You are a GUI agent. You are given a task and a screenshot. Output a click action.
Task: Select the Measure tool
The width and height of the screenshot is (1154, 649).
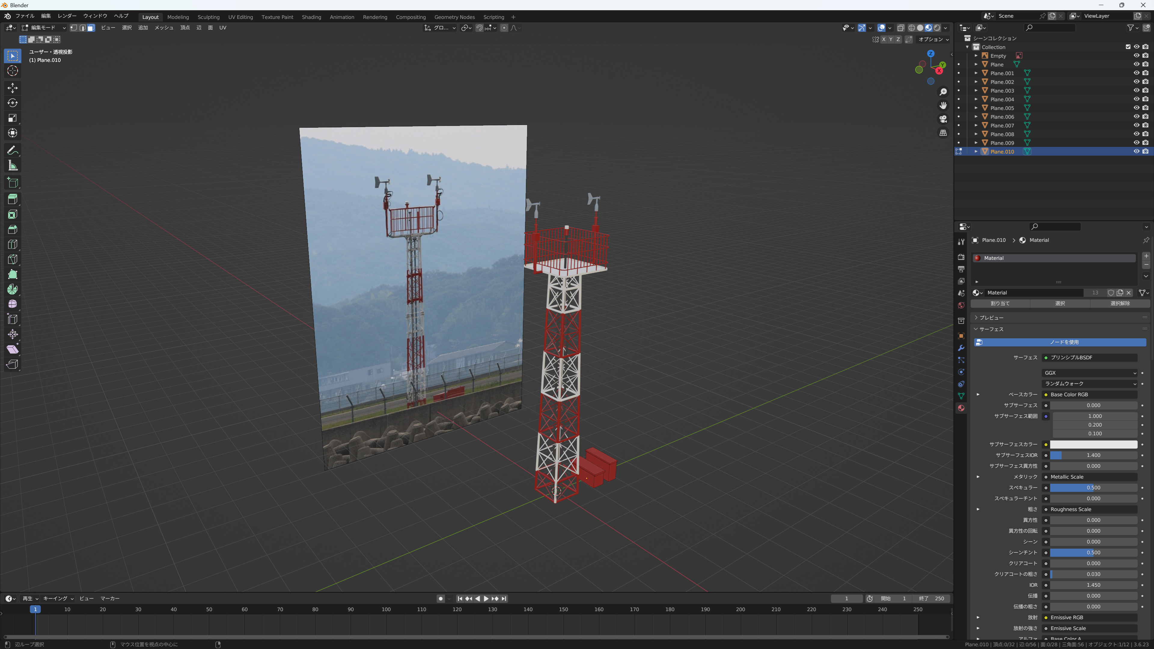(x=13, y=166)
